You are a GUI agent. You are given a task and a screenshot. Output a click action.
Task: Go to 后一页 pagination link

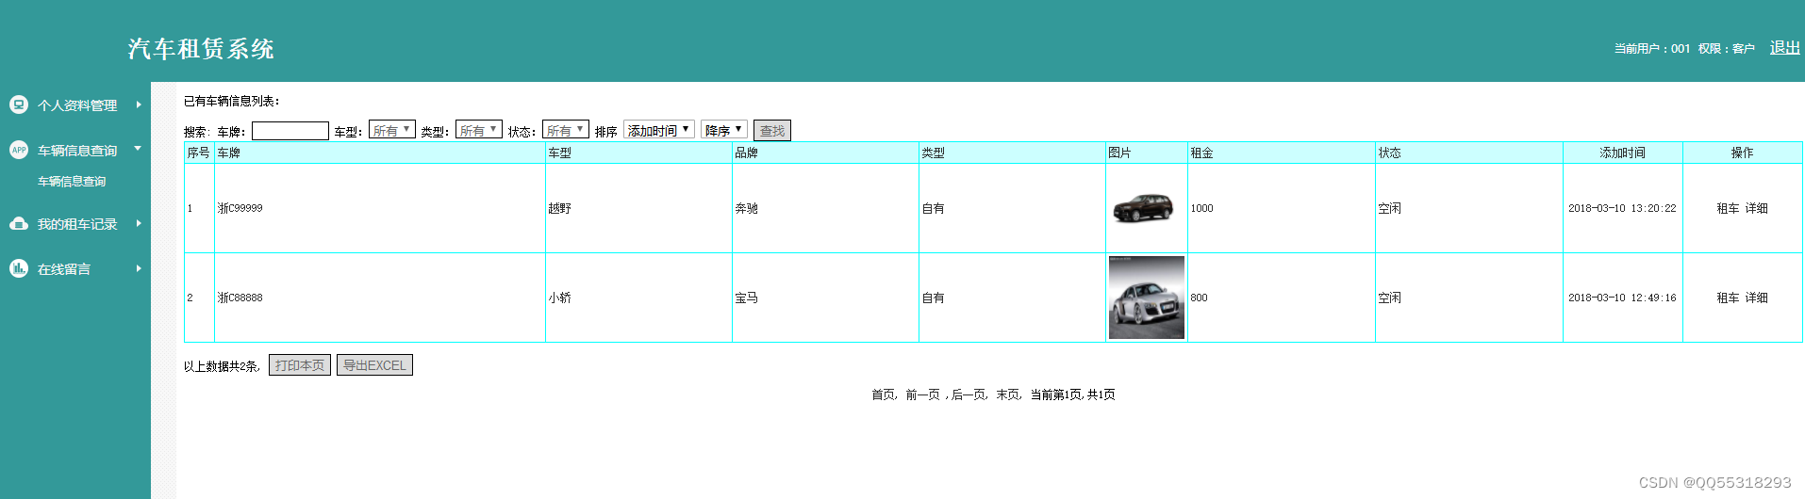[x=969, y=394]
